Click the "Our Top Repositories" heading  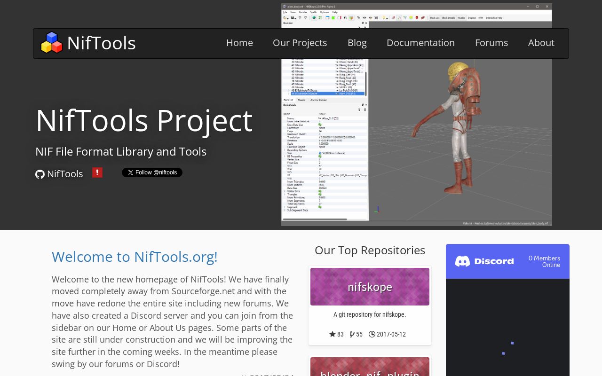click(370, 250)
